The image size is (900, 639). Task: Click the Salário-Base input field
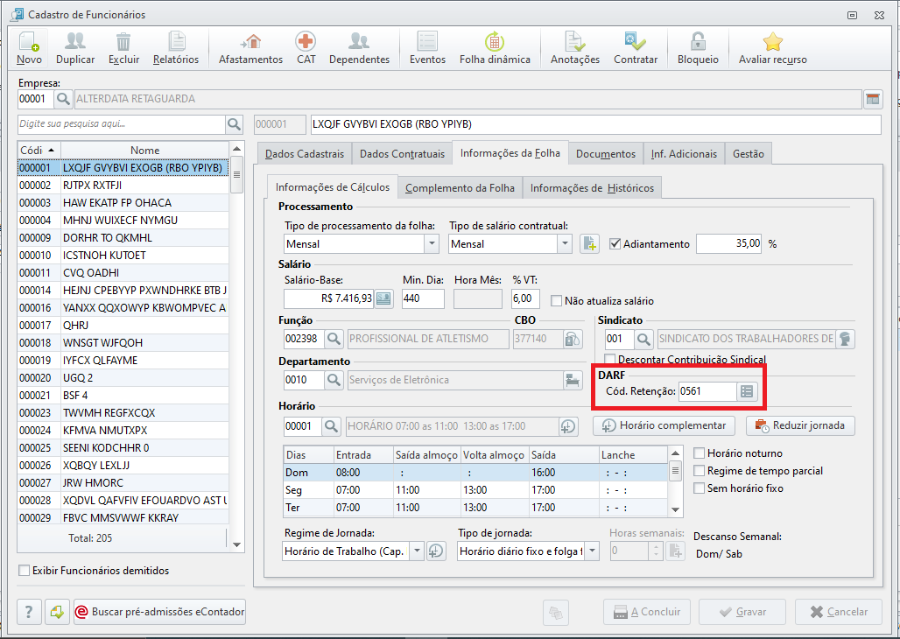329,298
